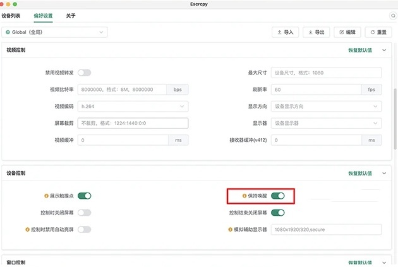
Task: Click the info icon beside 展示触摸点
Action: tap(46, 196)
